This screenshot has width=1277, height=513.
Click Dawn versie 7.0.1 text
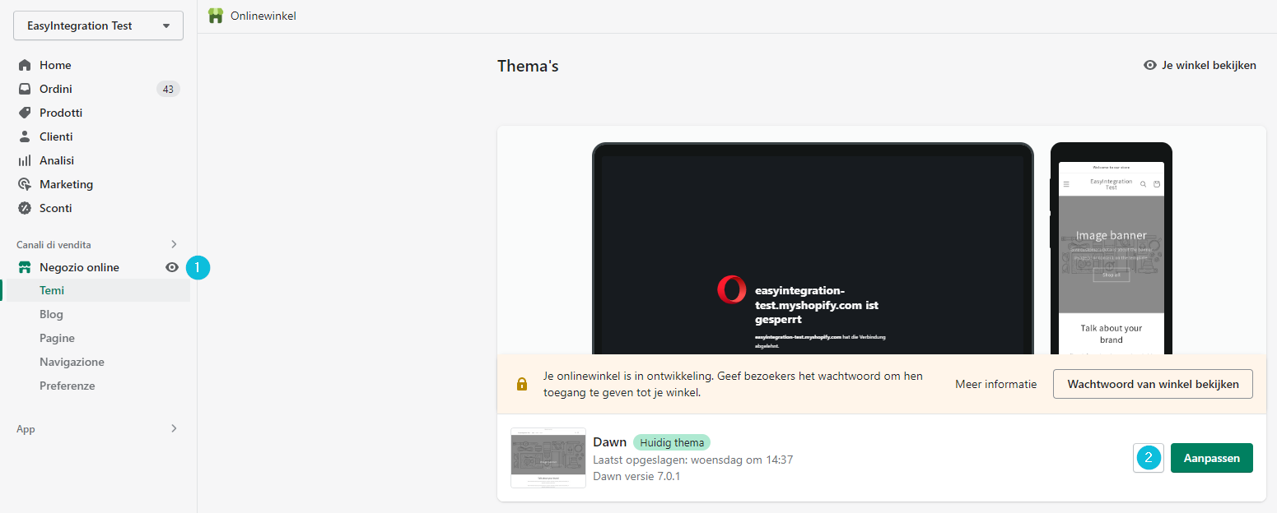coord(636,476)
